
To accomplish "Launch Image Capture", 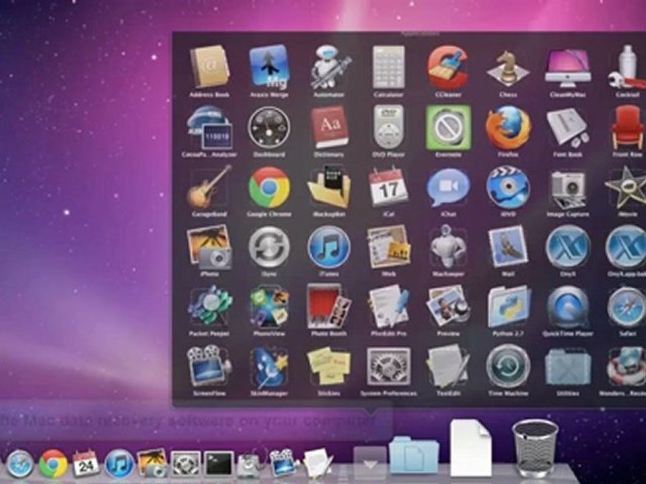I will coord(568,188).
